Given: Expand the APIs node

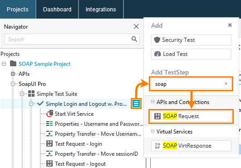Looking at the screenshot, I should [13, 74].
